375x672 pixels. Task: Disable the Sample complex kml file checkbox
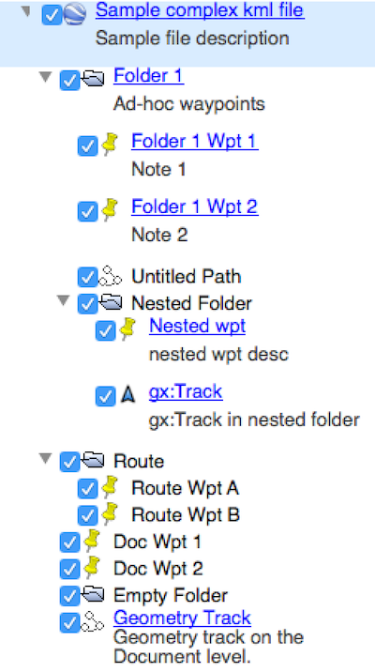[52, 15]
